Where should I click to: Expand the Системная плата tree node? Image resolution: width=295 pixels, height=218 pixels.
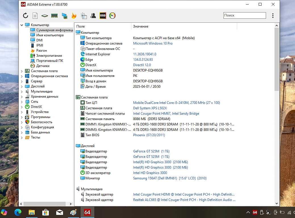[22, 71]
